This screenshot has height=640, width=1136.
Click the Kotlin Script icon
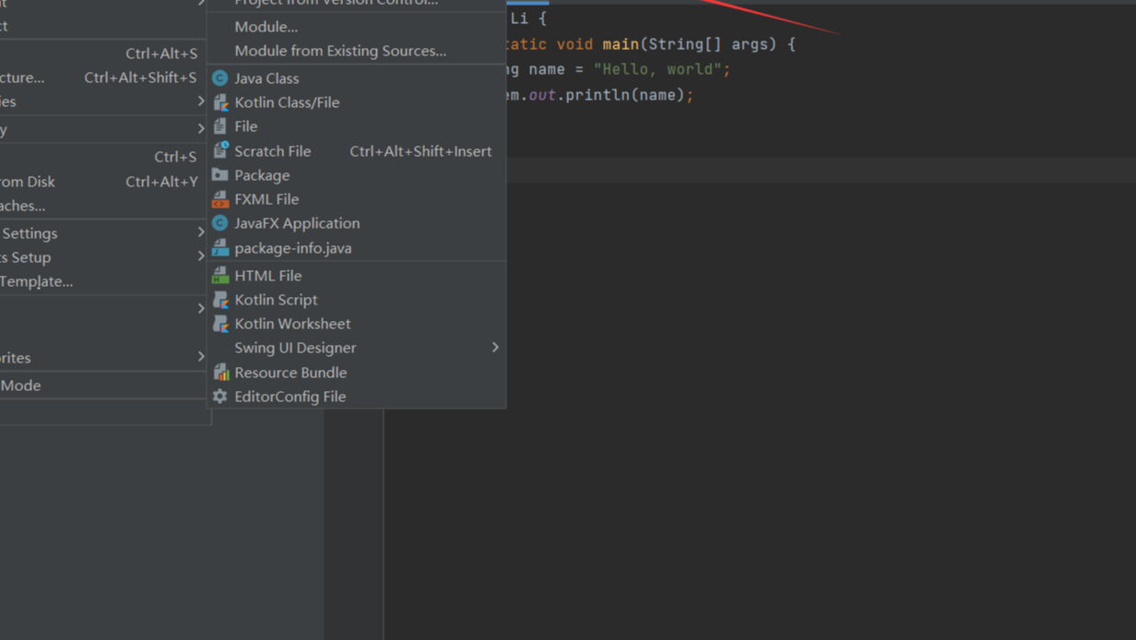point(220,300)
